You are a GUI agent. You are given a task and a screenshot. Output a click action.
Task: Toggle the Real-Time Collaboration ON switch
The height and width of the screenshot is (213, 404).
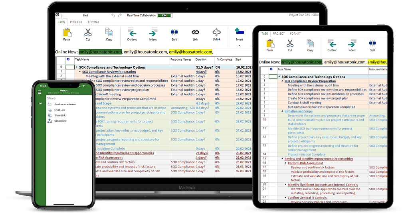click(165, 16)
